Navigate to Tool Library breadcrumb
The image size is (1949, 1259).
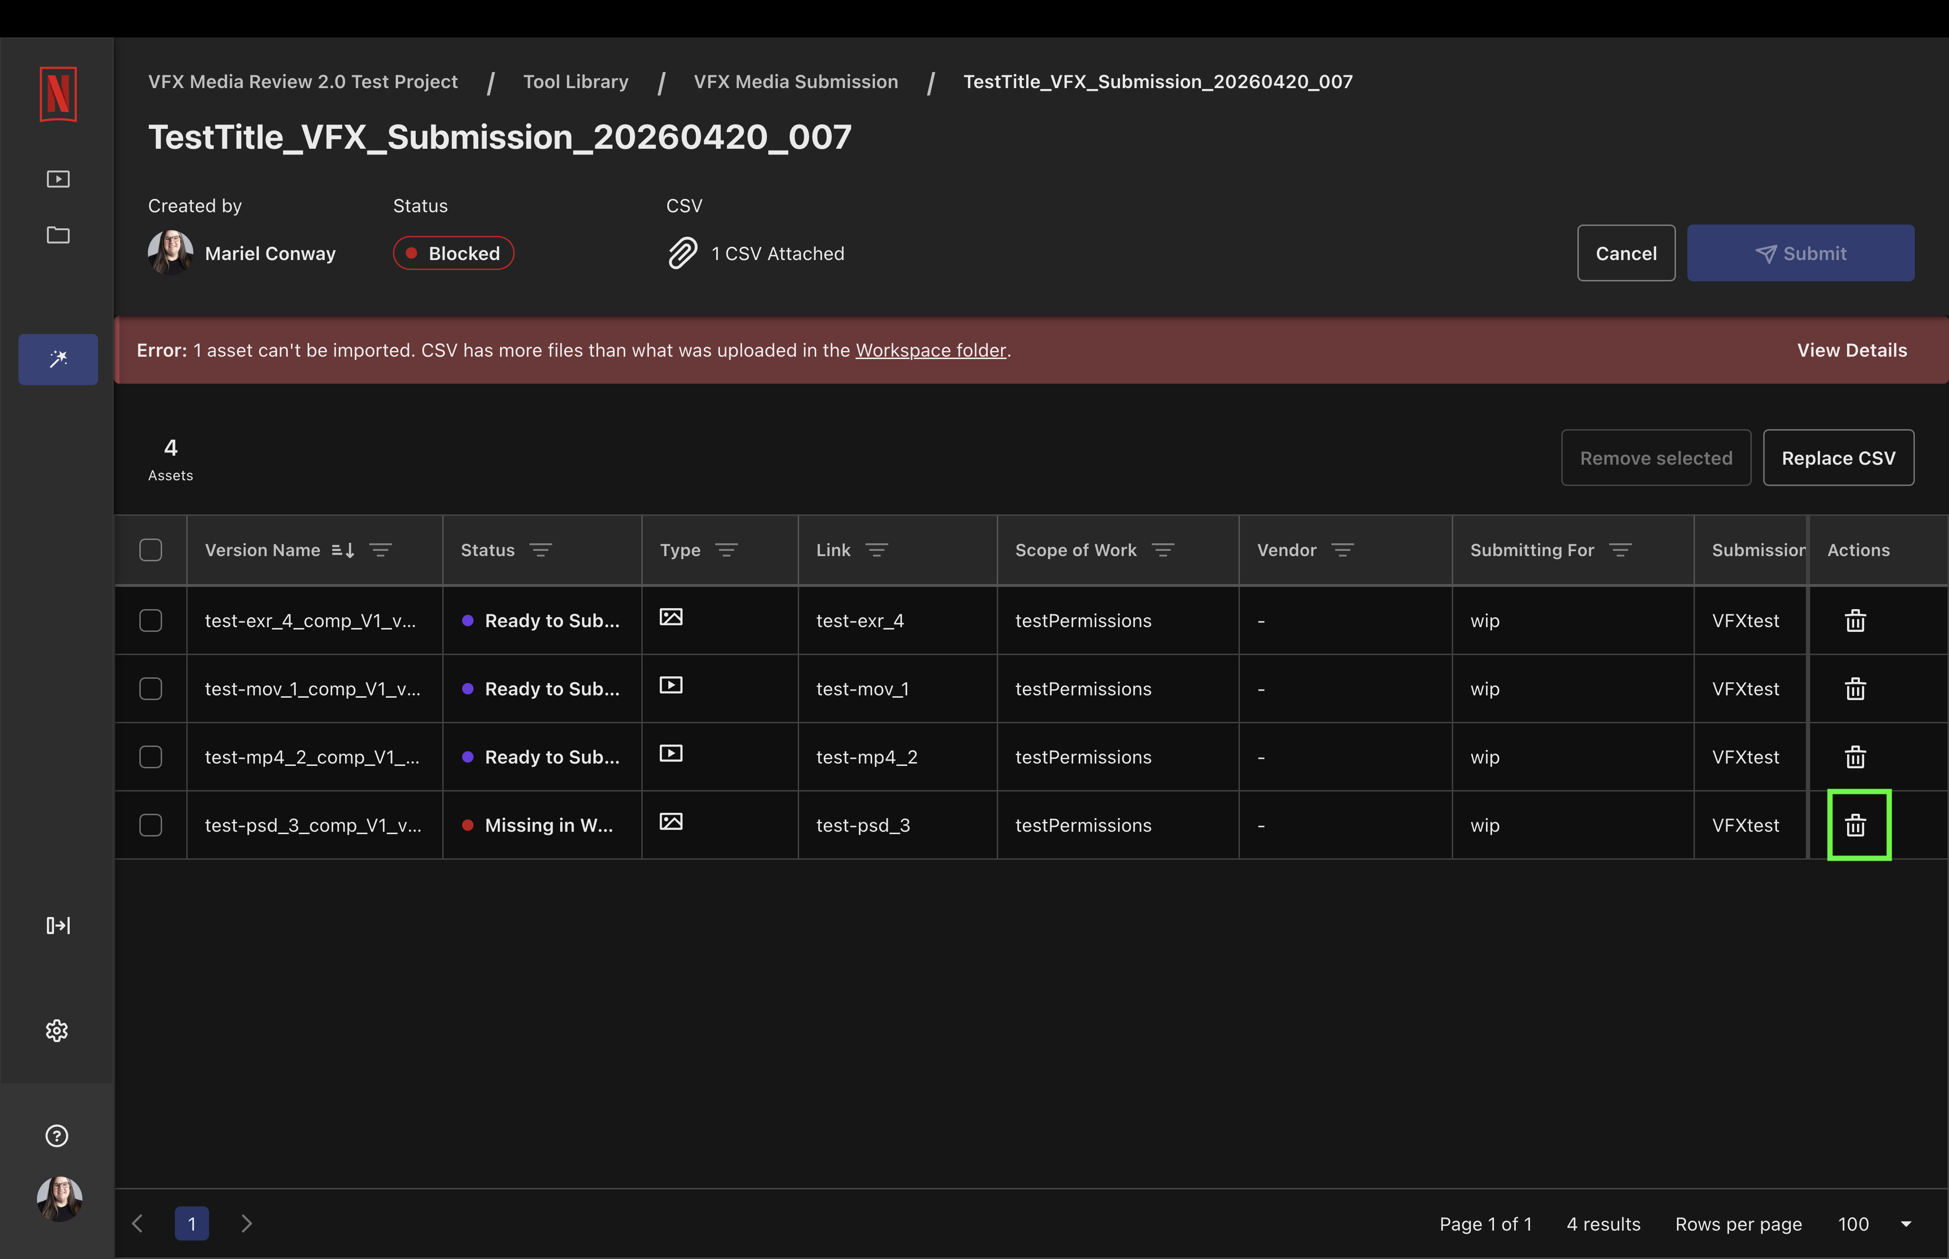coord(576,82)
